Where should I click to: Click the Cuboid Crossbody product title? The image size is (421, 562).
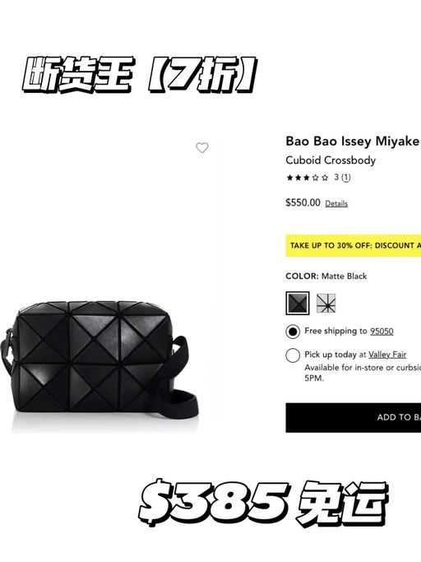click(331, 160)
